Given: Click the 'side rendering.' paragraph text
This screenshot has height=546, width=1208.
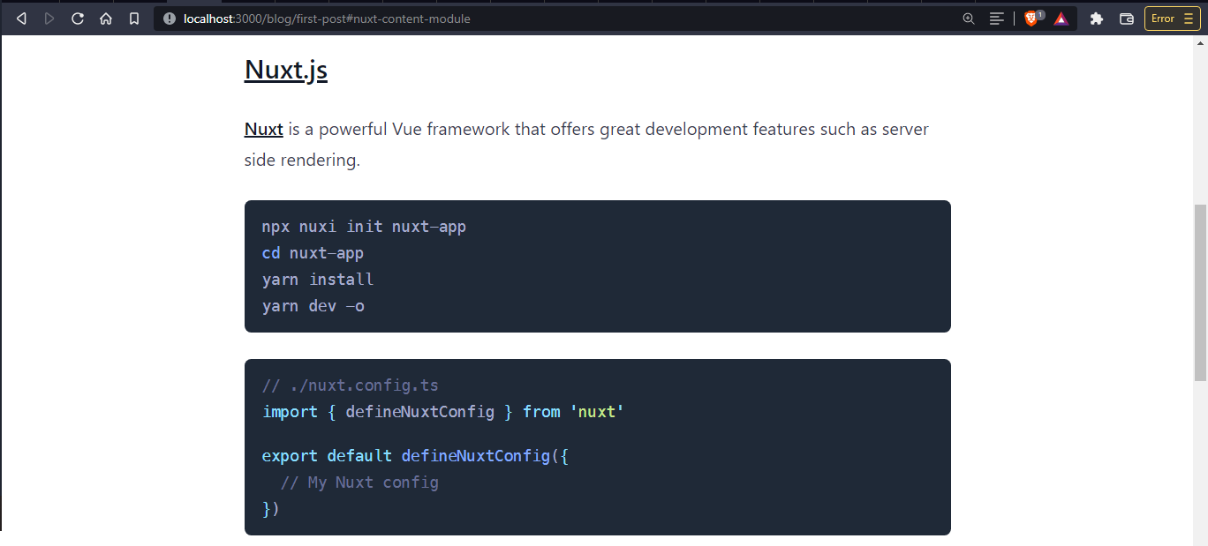Looking at the screenshot, I should (x=302, y=161).
